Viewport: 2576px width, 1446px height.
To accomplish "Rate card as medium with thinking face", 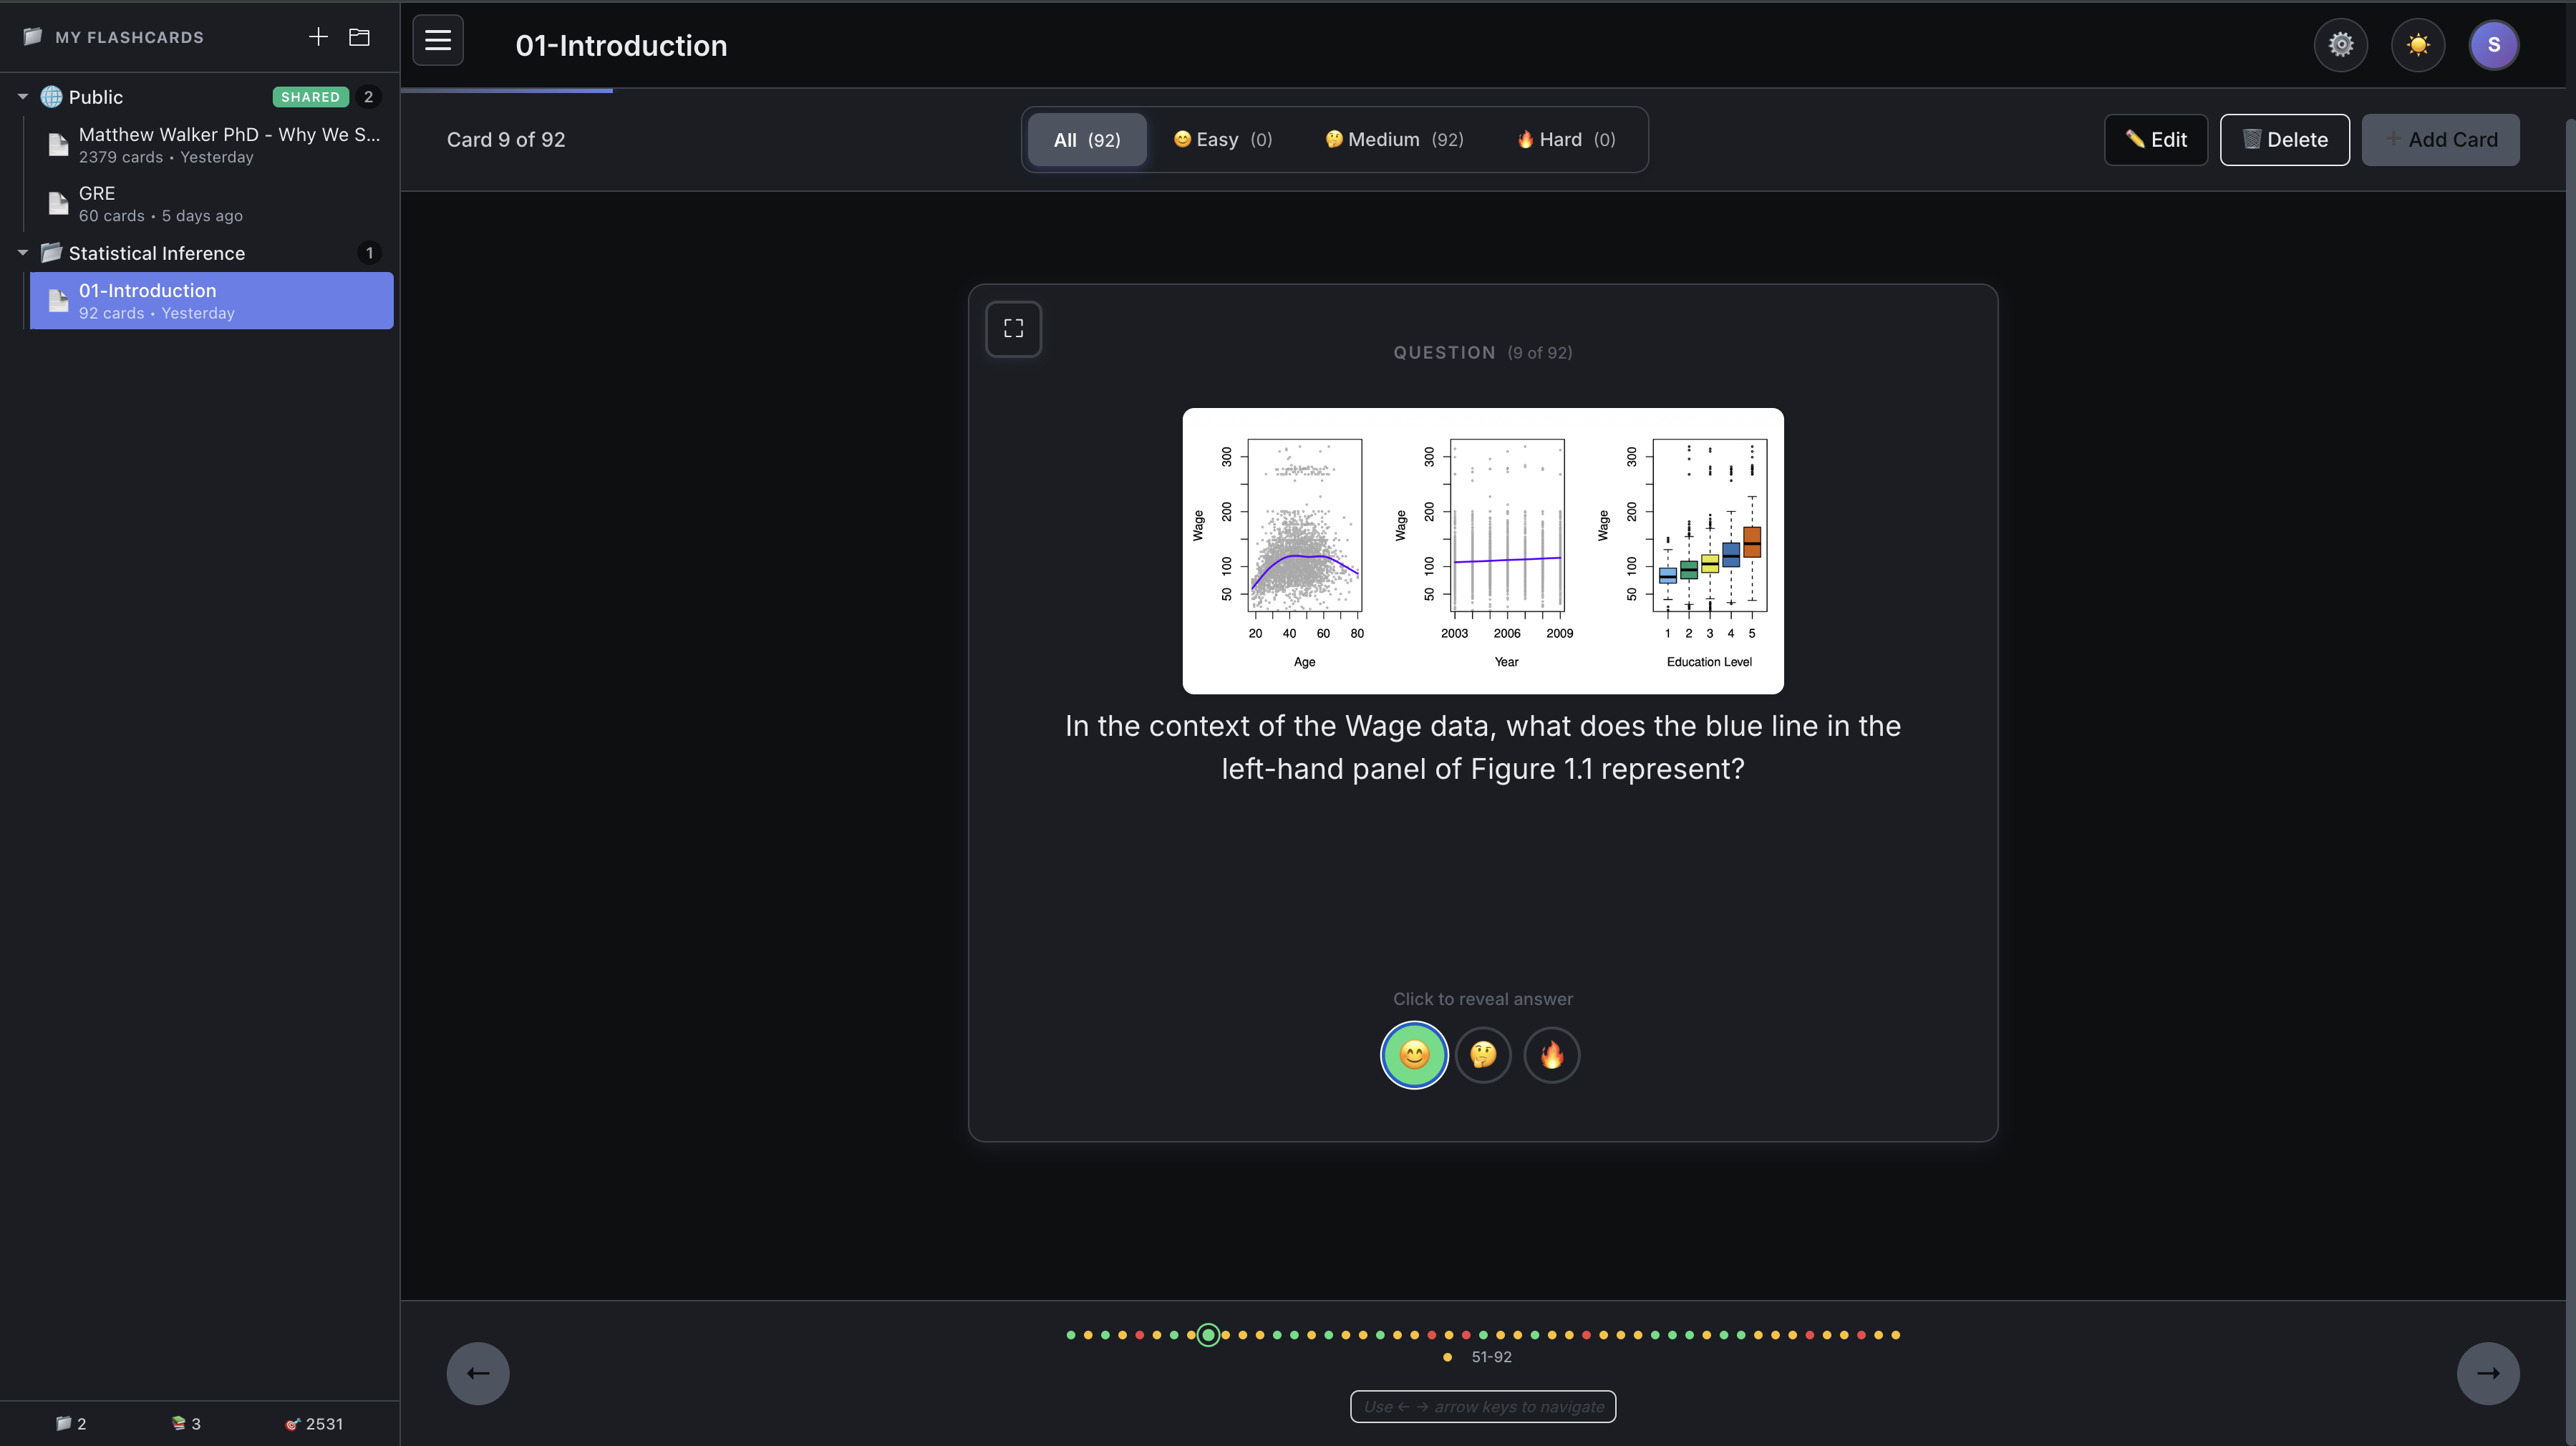I will [x=1483, y=1055].
